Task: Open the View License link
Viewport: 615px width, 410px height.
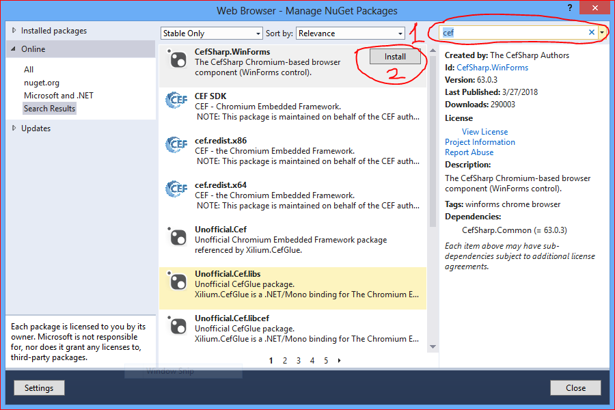Action: point(484,131)
